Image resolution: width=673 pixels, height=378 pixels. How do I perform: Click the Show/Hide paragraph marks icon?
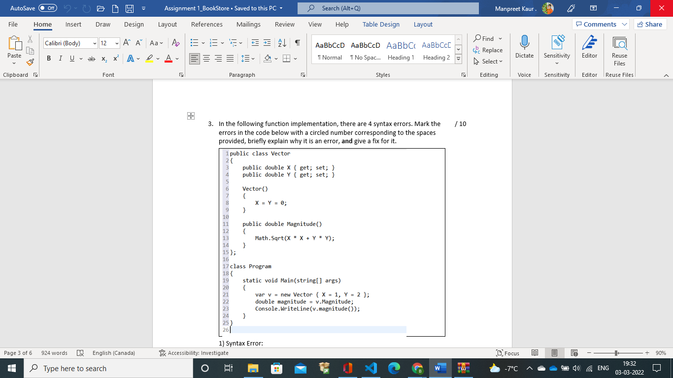tap(298, 43)
